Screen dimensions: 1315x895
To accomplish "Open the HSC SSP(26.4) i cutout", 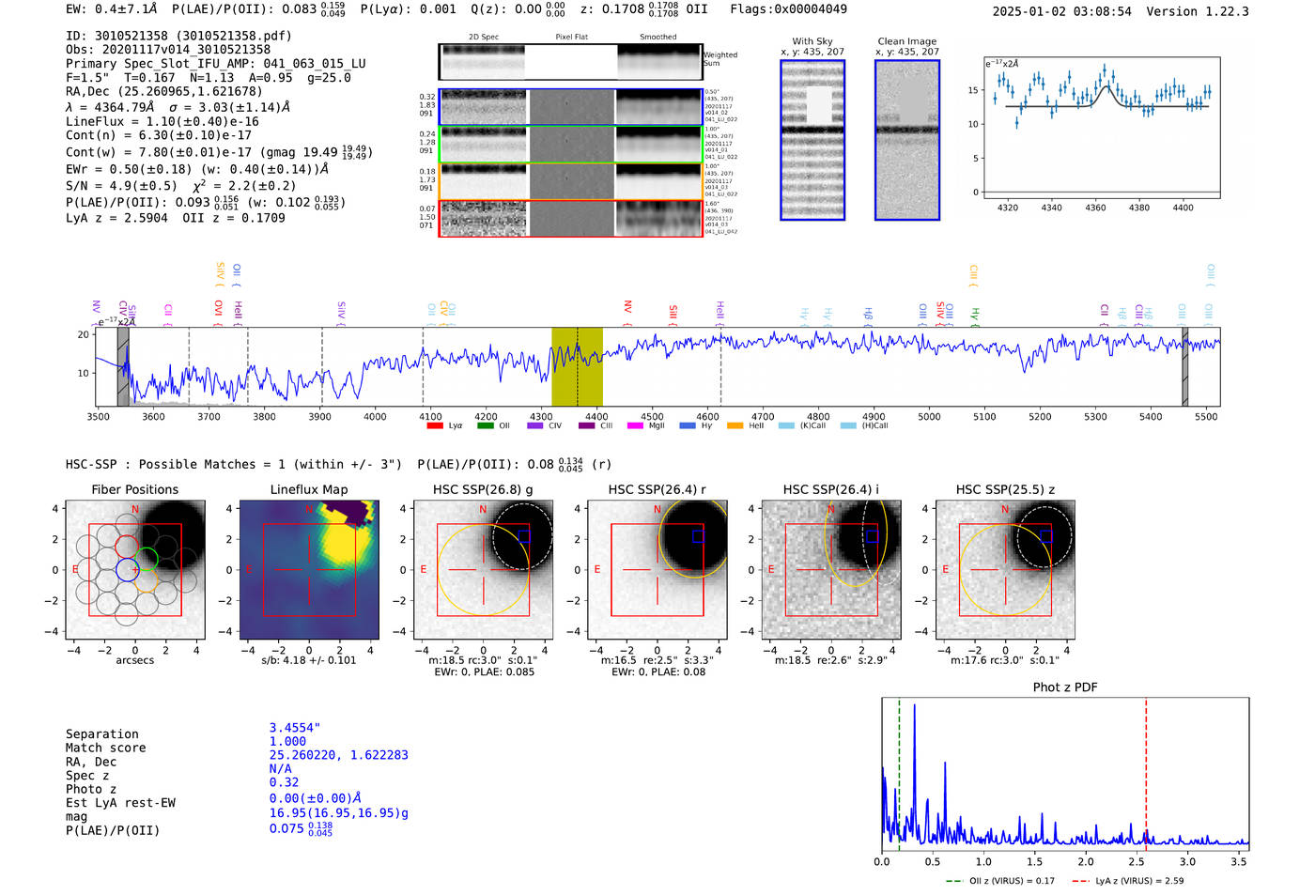I will click(831, 570).
